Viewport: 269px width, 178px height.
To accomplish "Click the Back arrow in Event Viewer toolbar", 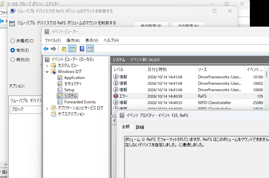I will coord(46,49).
